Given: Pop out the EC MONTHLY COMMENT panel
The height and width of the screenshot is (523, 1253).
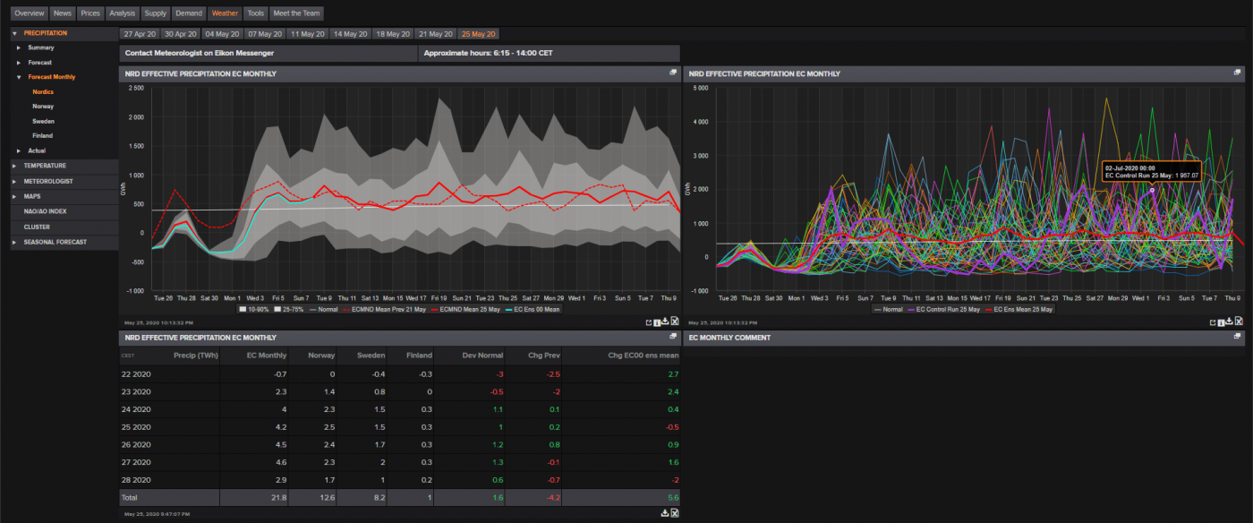Looking at the screenshot, I should [x=1238, y=338].
